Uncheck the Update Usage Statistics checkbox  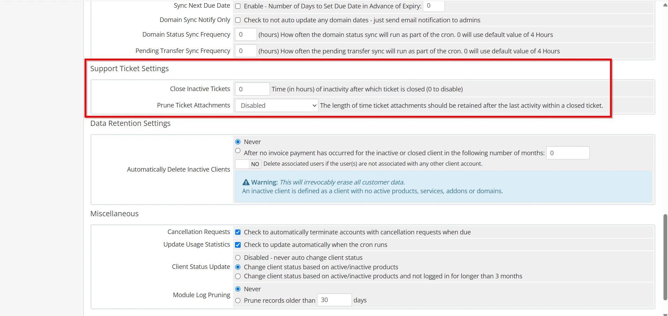[x=238, y=245]
